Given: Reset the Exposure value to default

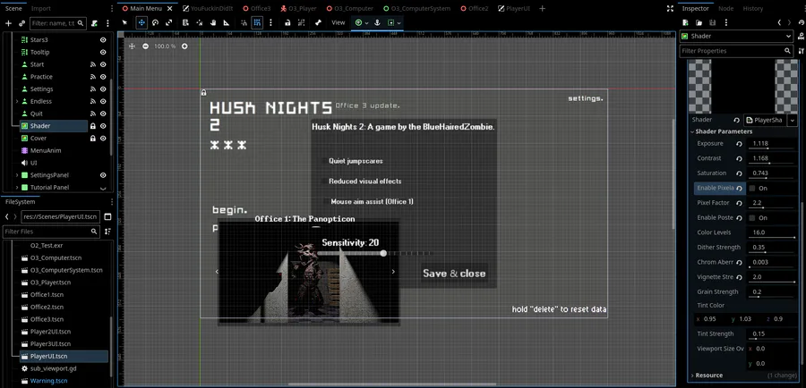Looking at the screenshot, I should tap(739, 144).
